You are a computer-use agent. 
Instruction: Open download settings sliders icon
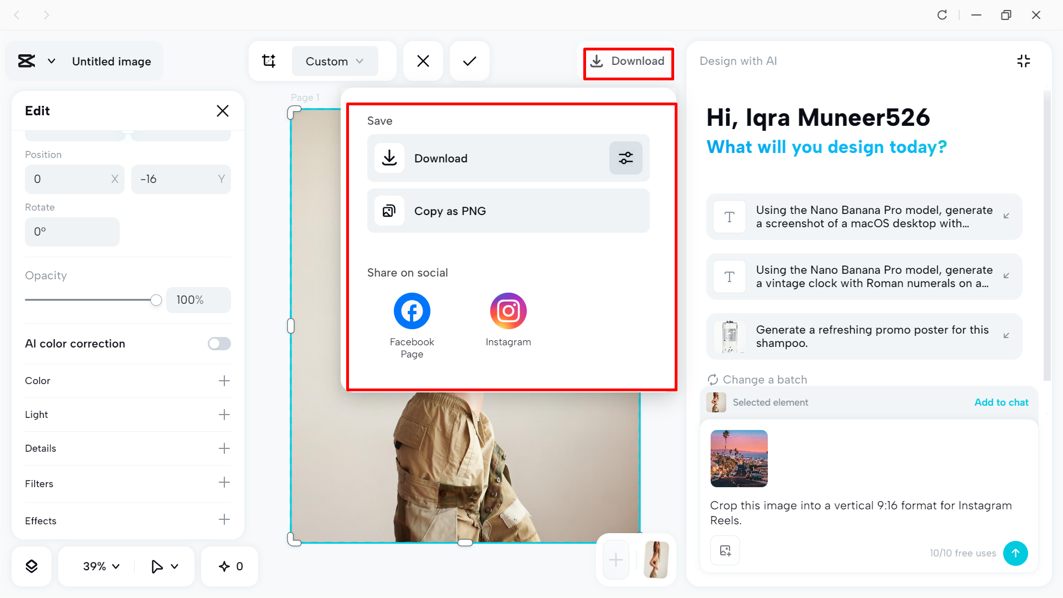point(625,159)
